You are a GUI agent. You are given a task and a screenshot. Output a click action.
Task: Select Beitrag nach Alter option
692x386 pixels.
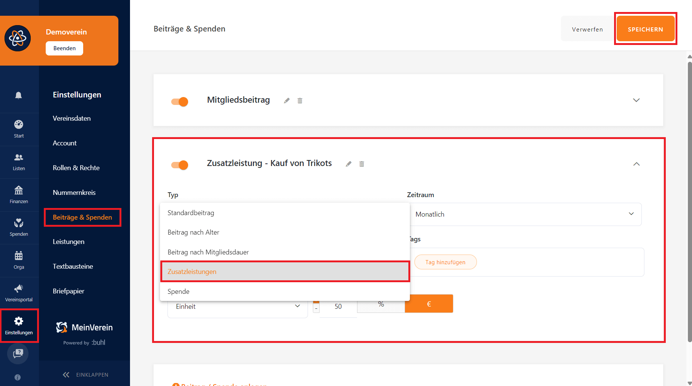(x=285, y=232)
